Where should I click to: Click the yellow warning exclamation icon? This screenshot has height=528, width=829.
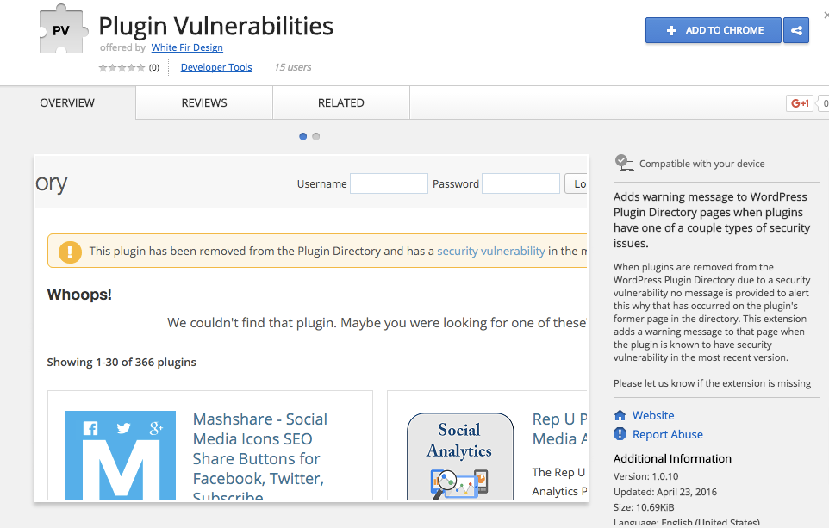pyautogui.click(x=70, y=252)
